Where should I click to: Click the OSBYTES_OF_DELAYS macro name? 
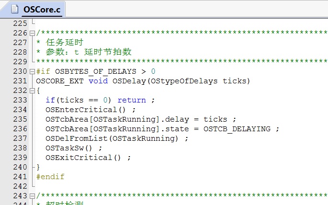pos(96,71)
